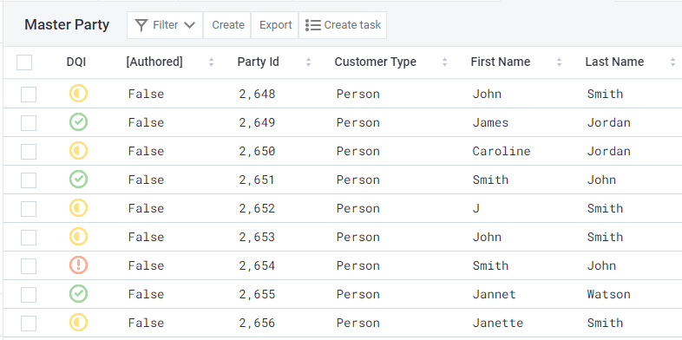Viewport: 682px width, 340px height.
Task: Click the green DQI checkmark for Jannet Watson
Action: (x=78, y=294)
